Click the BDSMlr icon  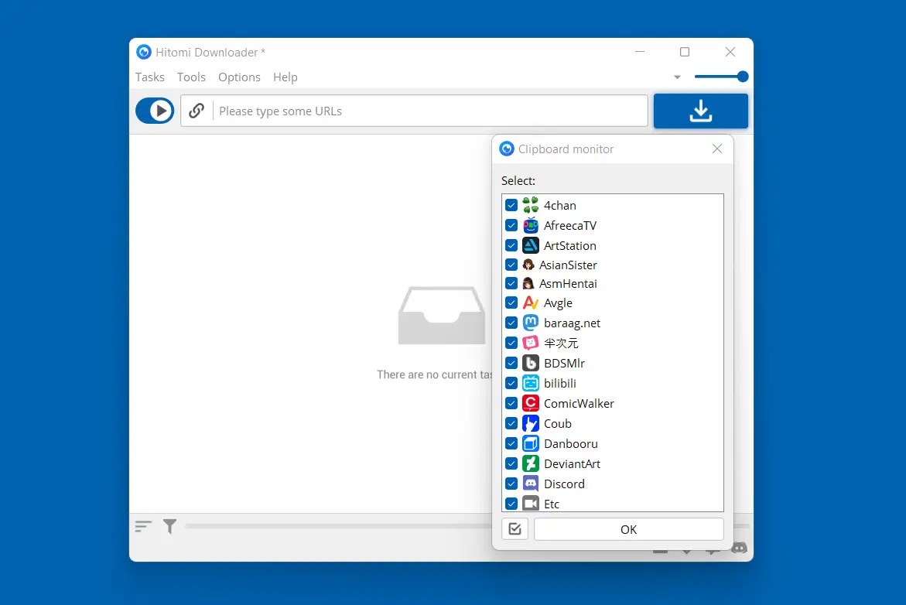(531, 363)
